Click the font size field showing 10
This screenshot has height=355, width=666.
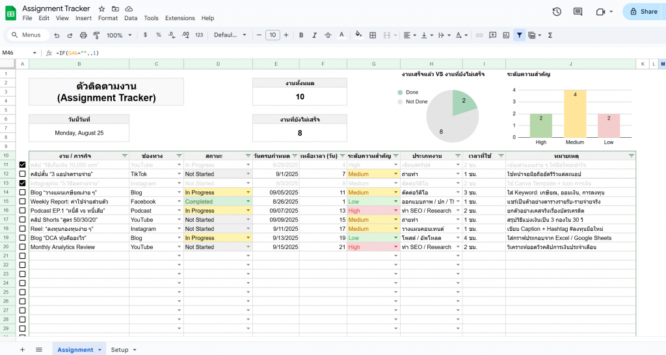(x=273, y=35)
